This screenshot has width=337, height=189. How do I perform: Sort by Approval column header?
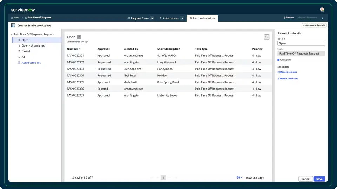tap(103, 49)
